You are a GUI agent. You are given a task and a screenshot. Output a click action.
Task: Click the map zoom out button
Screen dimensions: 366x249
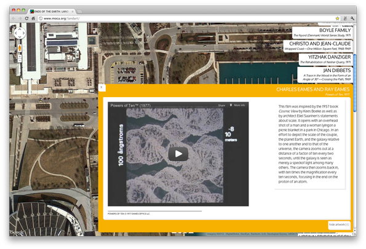tap(20, 60)
